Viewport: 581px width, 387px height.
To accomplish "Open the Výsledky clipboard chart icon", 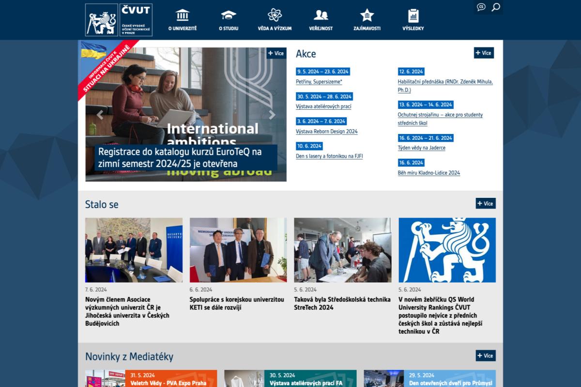I will point(413,15).
